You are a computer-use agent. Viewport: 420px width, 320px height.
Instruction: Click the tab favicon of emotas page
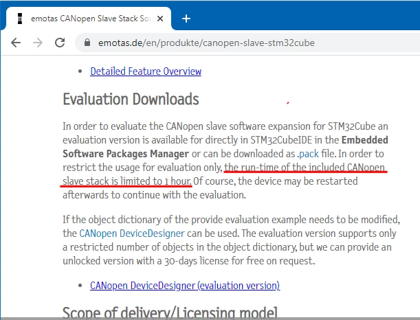tap(20, 19)
